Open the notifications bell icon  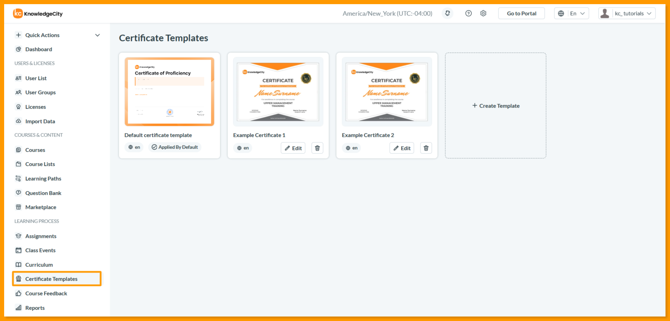tap(447, 13)
